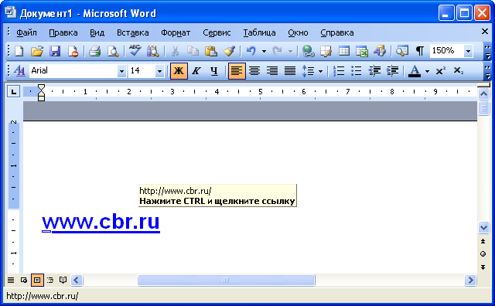Click the Drawing toolbar icon
Viewport: 495px width, 306px height.
(x=380, y=51)
